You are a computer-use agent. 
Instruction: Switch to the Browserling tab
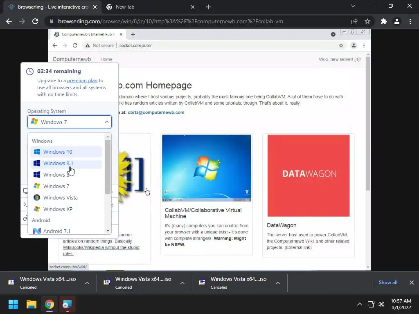point(52,7)
